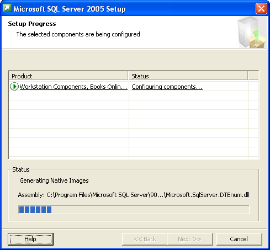This screenshot has width=270, height=250.
Task: Click the Help button
Action: tap(30, 239)
